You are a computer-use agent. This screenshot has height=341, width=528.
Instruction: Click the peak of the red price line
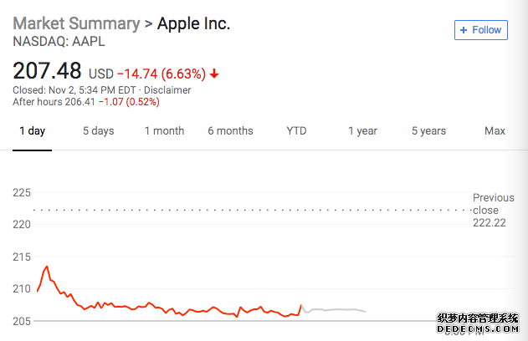click(x=47, y=267)
